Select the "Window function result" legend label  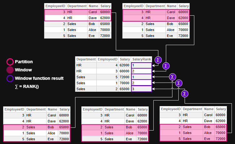point(39,78)
